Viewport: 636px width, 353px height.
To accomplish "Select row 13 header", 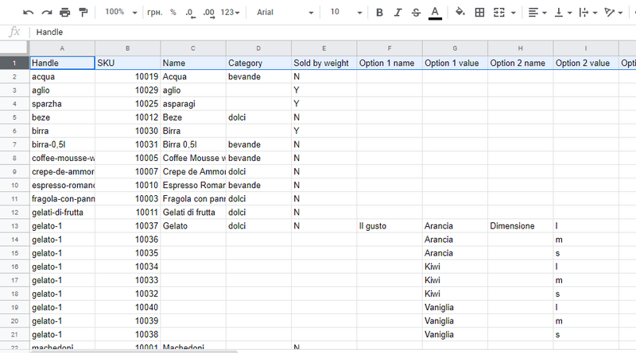I will (14, 226).
